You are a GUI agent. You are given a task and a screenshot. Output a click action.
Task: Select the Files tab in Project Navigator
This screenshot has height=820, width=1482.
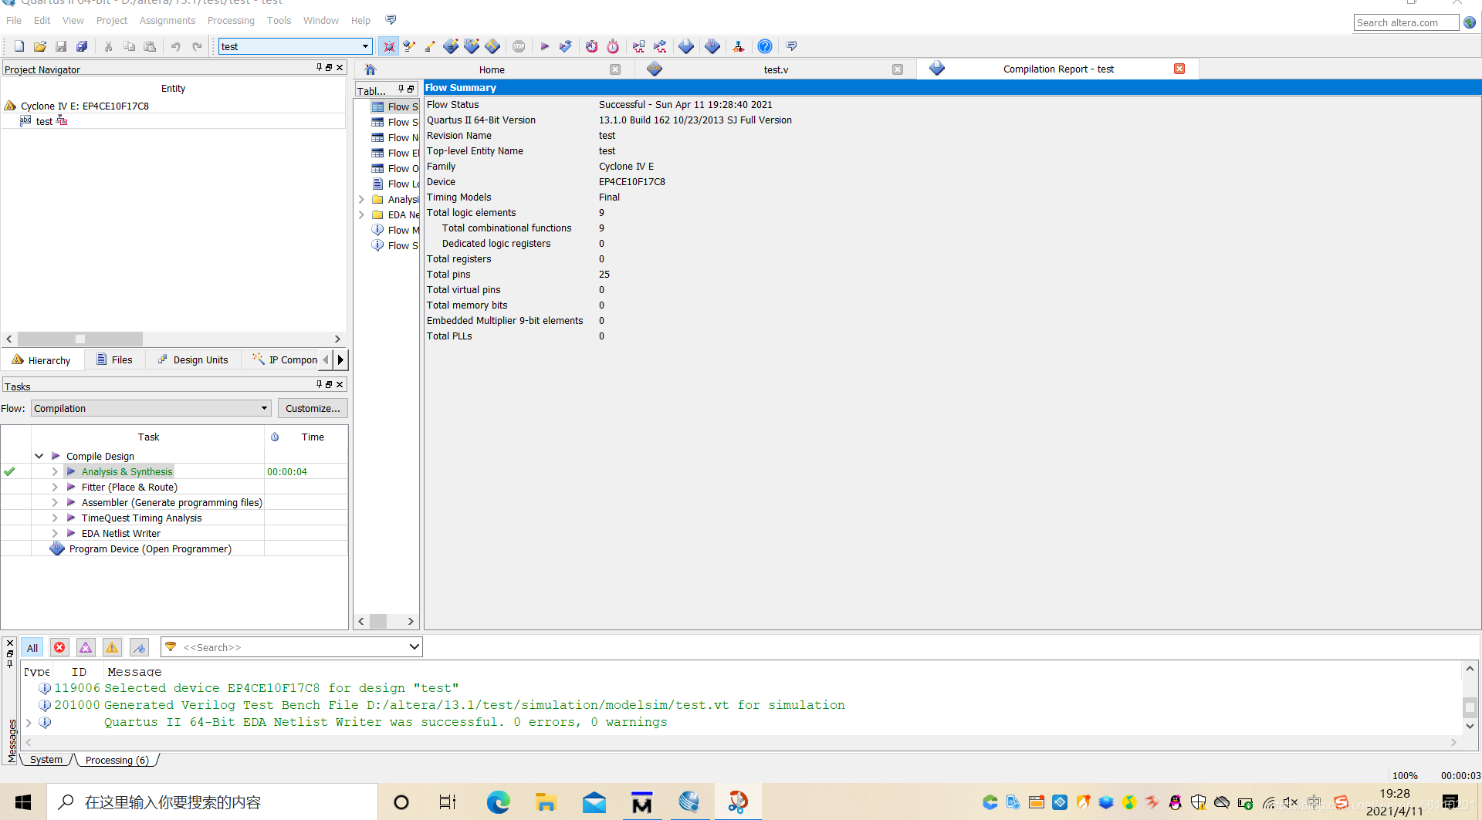tap(114, 359)
